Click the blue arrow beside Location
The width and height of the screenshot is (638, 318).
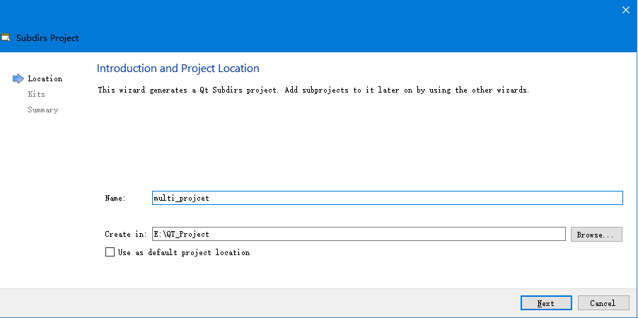point(18,78)
